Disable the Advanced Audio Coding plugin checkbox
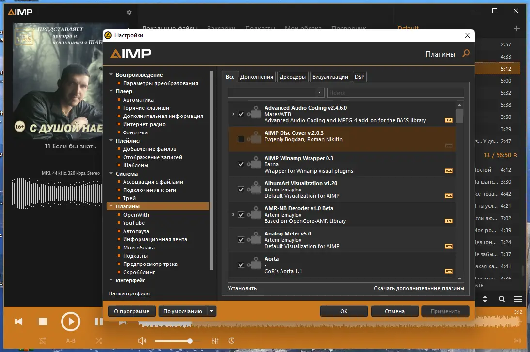Screen dimensions: 530x352 click(x=241, y=114)
